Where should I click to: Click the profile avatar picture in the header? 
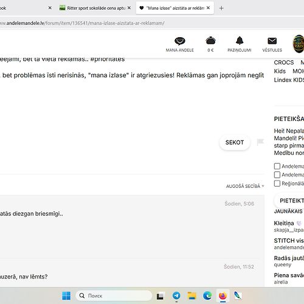[x=299, y=44]
